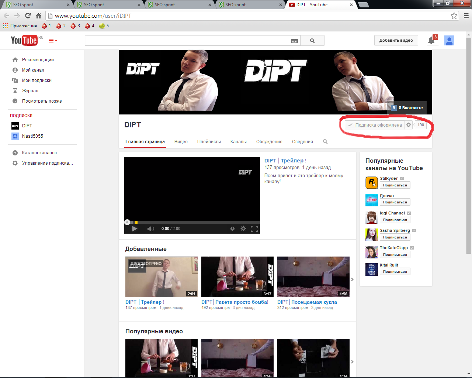This screenshot has height=378, width=472.
Task: Open the StilRyder channel avatar
Action: click(x=372, y=183)
